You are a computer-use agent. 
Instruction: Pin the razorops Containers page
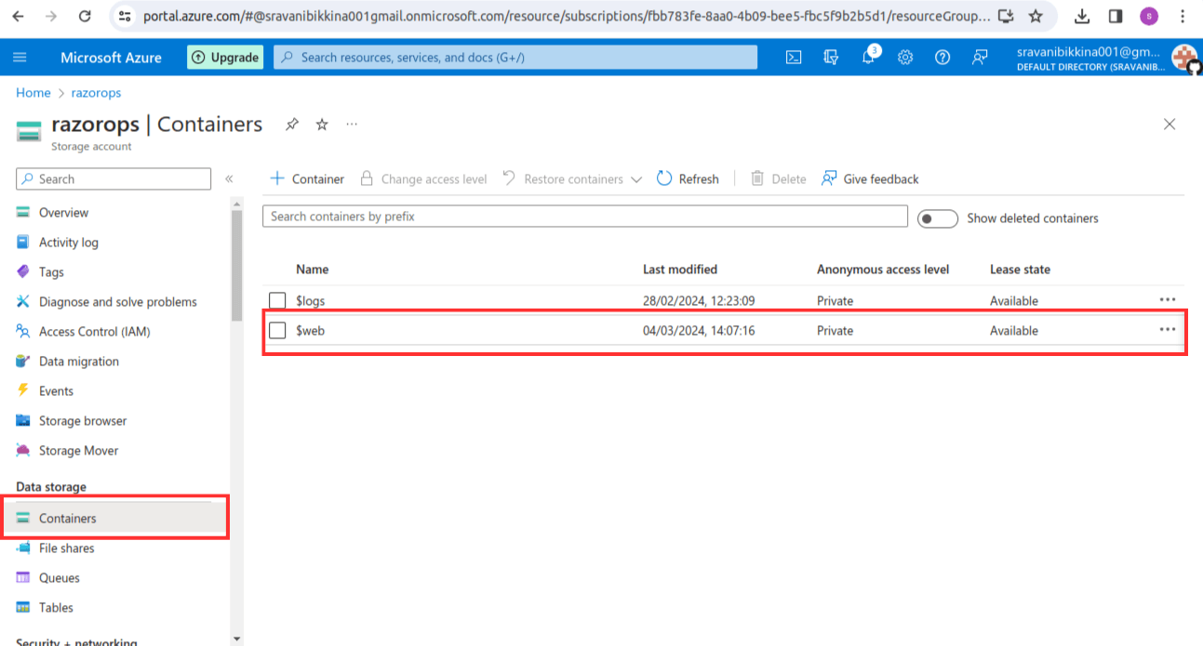(291, 124)
